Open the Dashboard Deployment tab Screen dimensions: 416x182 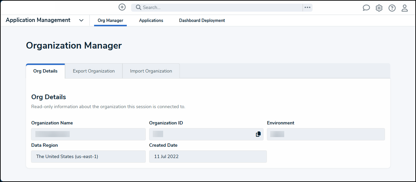pyautogui.click(x=202, y=21)
